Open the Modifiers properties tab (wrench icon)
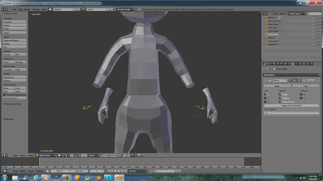 pos(293,63)
